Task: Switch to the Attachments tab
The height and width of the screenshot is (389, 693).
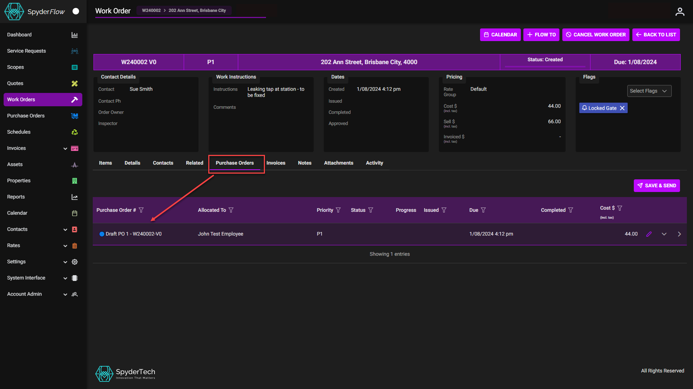Action: click(339, 163)
